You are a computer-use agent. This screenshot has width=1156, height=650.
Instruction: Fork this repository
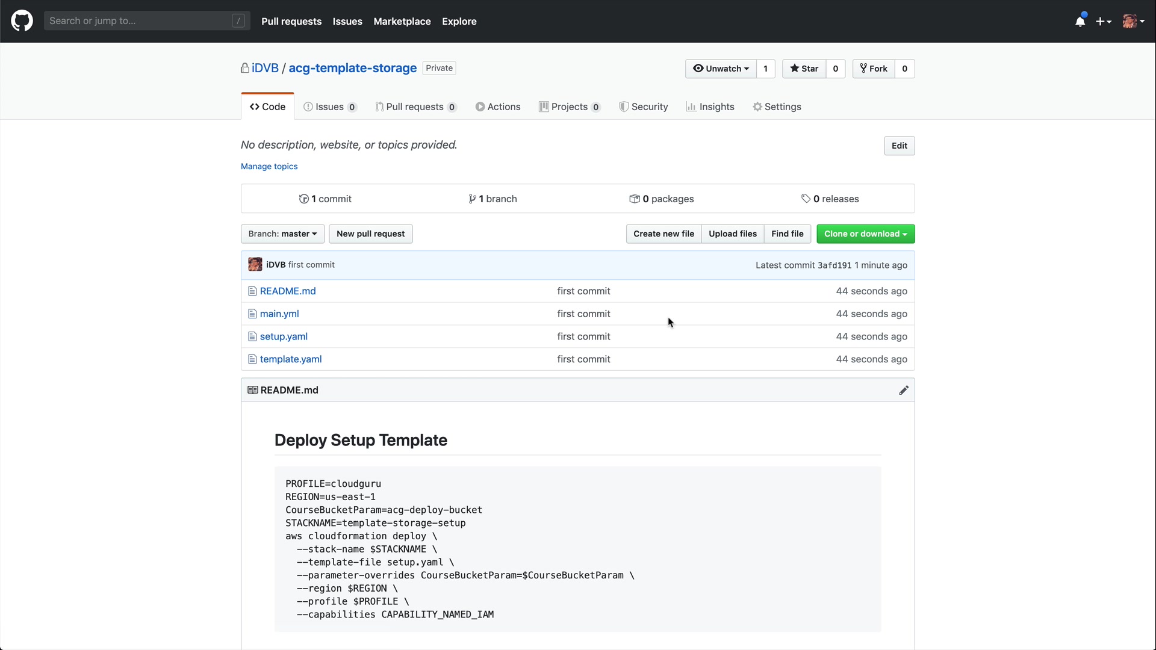(x=873, y=69)
